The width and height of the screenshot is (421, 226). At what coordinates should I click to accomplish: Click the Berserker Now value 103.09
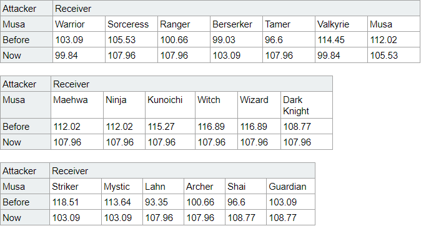[236, 56]
